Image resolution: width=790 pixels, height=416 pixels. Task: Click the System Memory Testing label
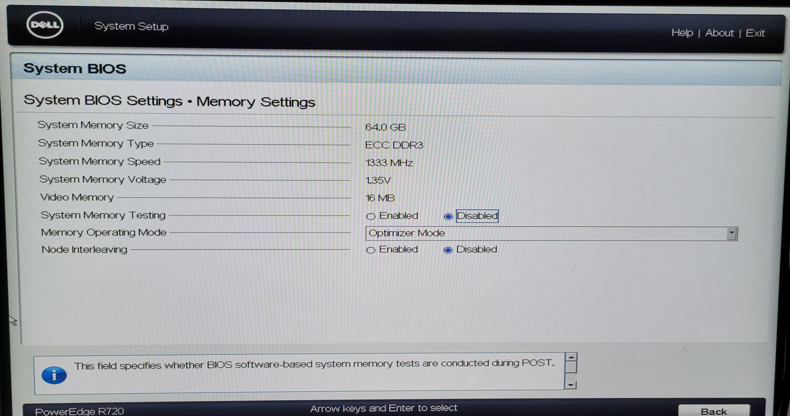(x=103, y=215)
